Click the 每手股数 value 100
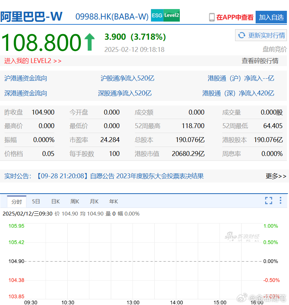The height and width of the screenshot is (305, 289). [114, 154]
